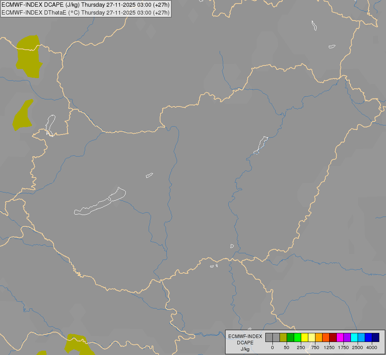Click the '2500' legend scale value
Image resolution: width=386 pixels, height=355 pixels.
click(358, 348)
